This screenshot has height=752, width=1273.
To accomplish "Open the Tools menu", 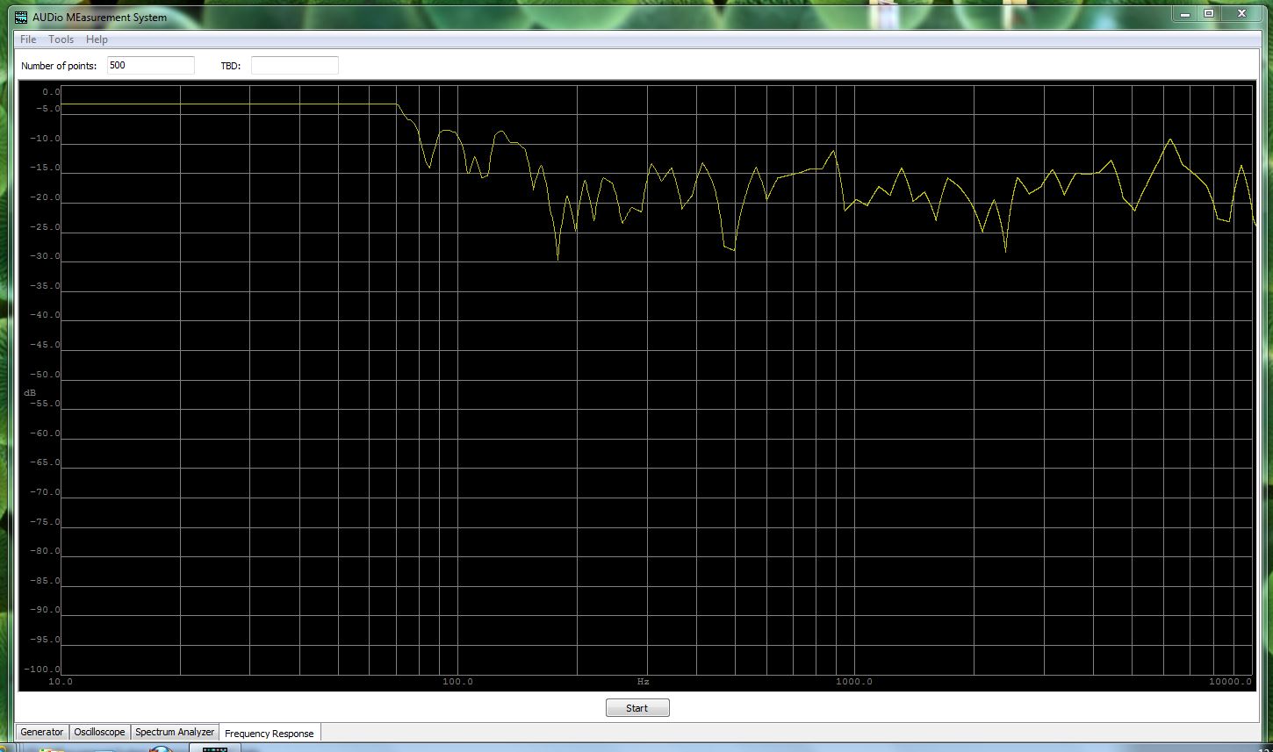I will [61, 39].
